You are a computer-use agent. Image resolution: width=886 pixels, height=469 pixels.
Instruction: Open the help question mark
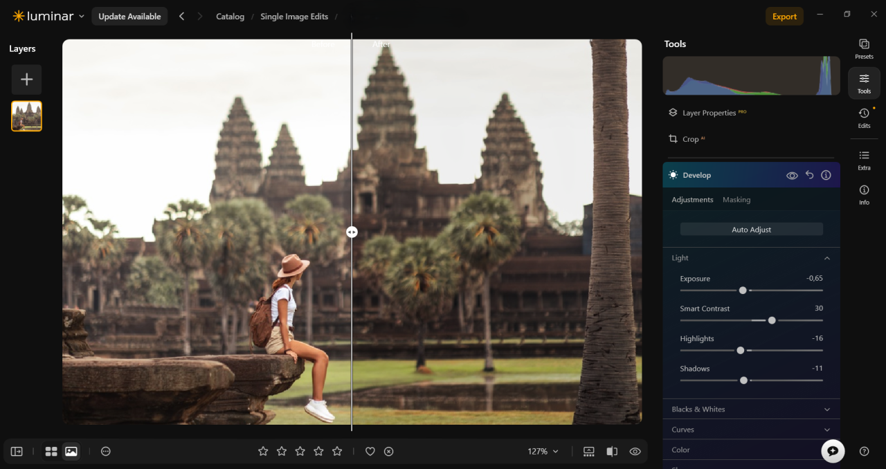coord(864,451)
